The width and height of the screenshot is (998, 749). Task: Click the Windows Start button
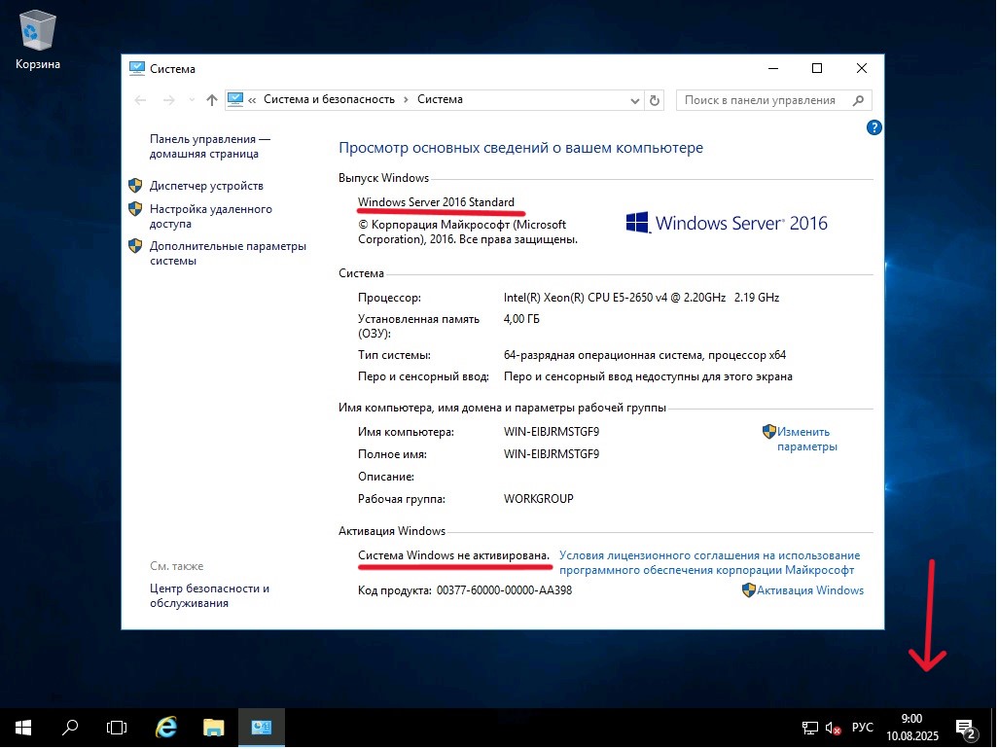tap(22, 727)
